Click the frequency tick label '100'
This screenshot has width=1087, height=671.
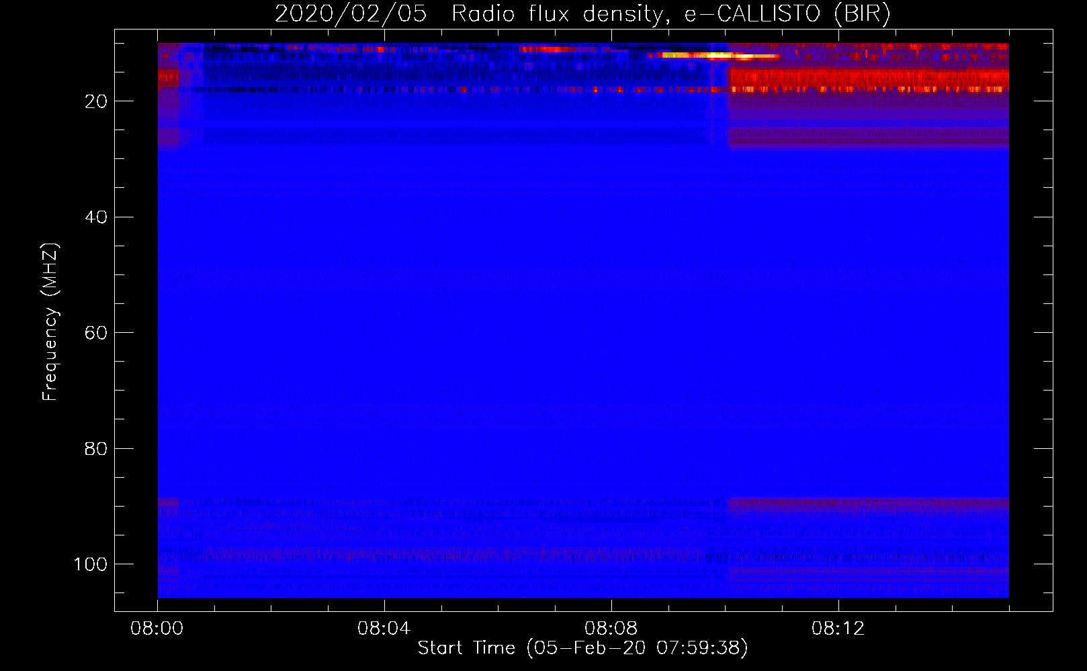coord(91,564)
